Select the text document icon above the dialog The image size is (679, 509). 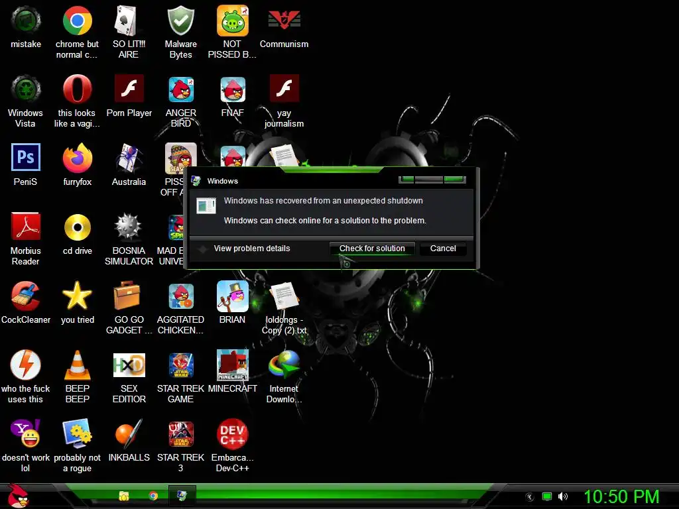284,155
